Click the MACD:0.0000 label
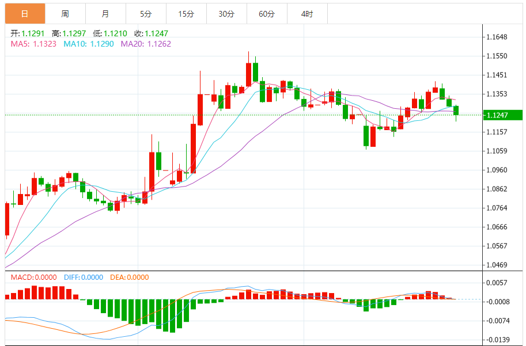Screen dimensions: 526x346 click(x=33, y=277)
